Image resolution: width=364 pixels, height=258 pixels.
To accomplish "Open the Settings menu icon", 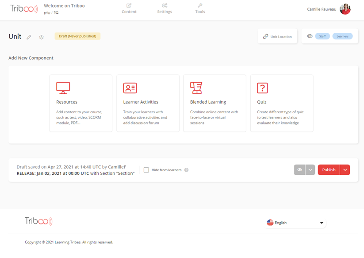I will coord(164,5).
